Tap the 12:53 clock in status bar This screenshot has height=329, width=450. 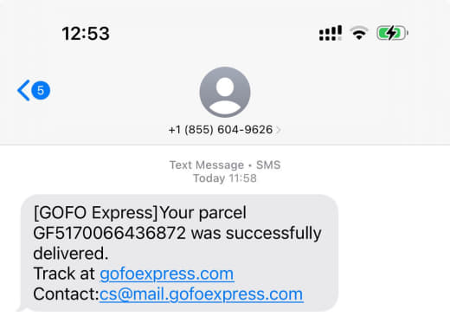tap(86, 34)
